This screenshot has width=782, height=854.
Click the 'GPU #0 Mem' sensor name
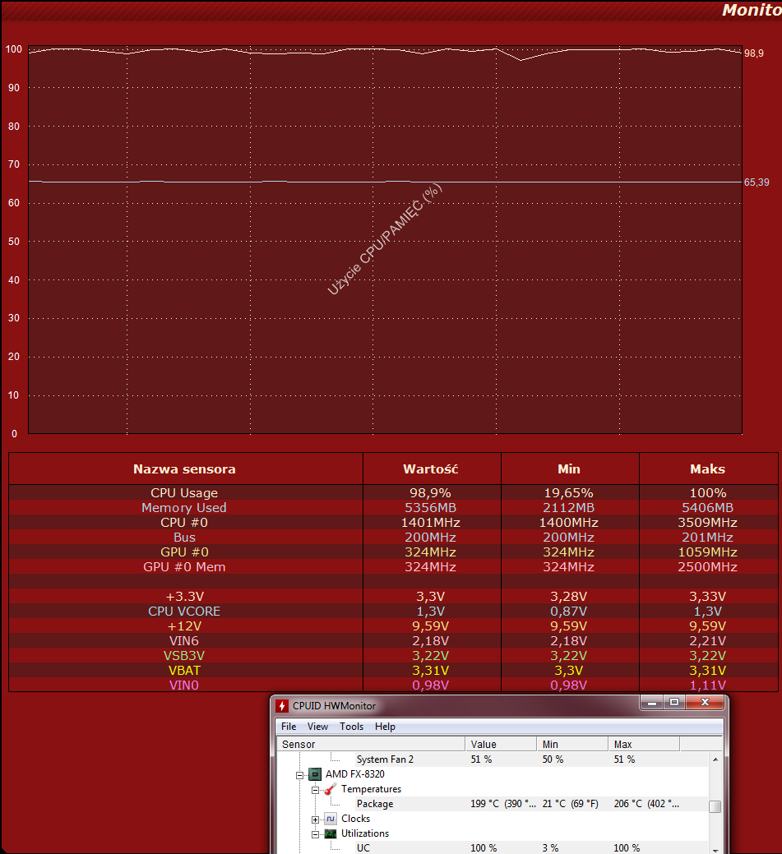(184, 567)
